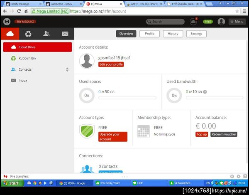Click the TRY MEGA.NZ button
Image resolution: width=249 pixels, height=195 pixels.
pyautogui.click(x=25, y=22)
